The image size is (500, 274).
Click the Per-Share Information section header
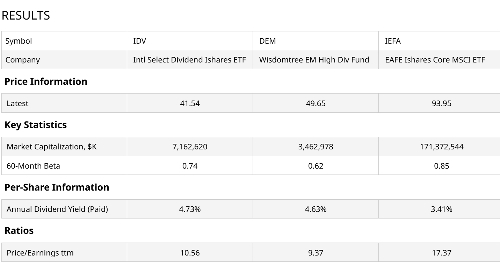[57, 187]
